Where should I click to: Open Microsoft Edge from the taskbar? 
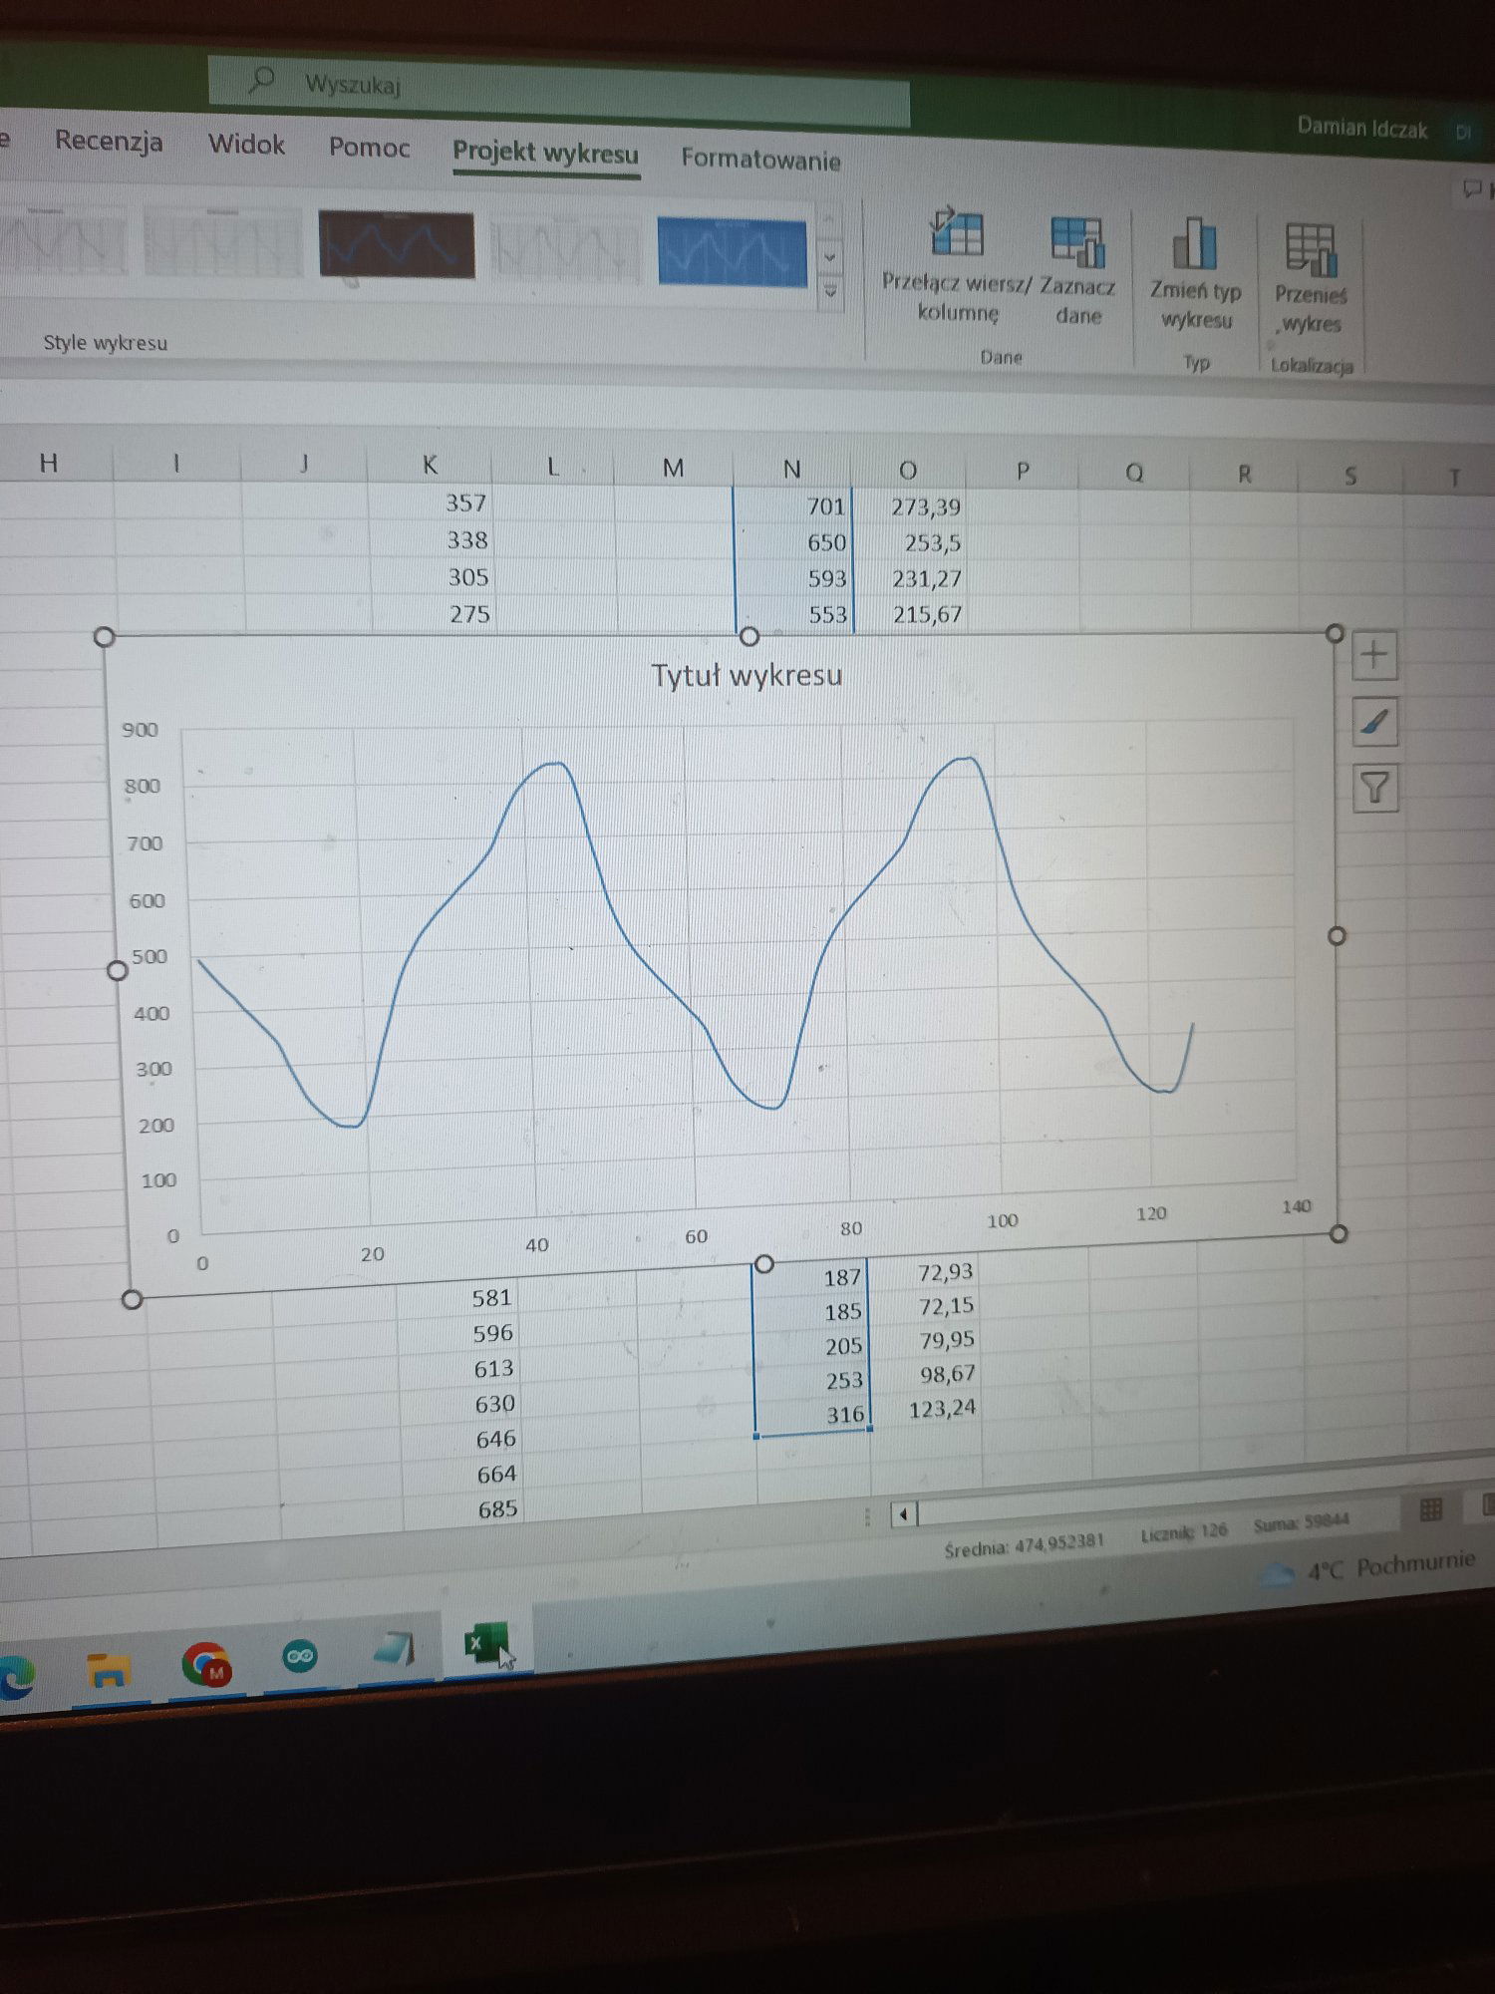point(16,1677)
